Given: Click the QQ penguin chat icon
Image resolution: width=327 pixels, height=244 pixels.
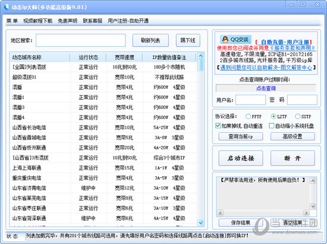Looking at the screenshot, I should [x=225, y=39].
